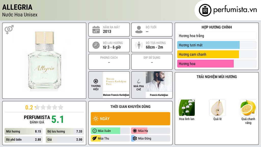This screenshot has height=147, width=261.
Task: Click the snowflake icon for Mùa Đông
Action: pyautogui.click(x=135, y=138)
